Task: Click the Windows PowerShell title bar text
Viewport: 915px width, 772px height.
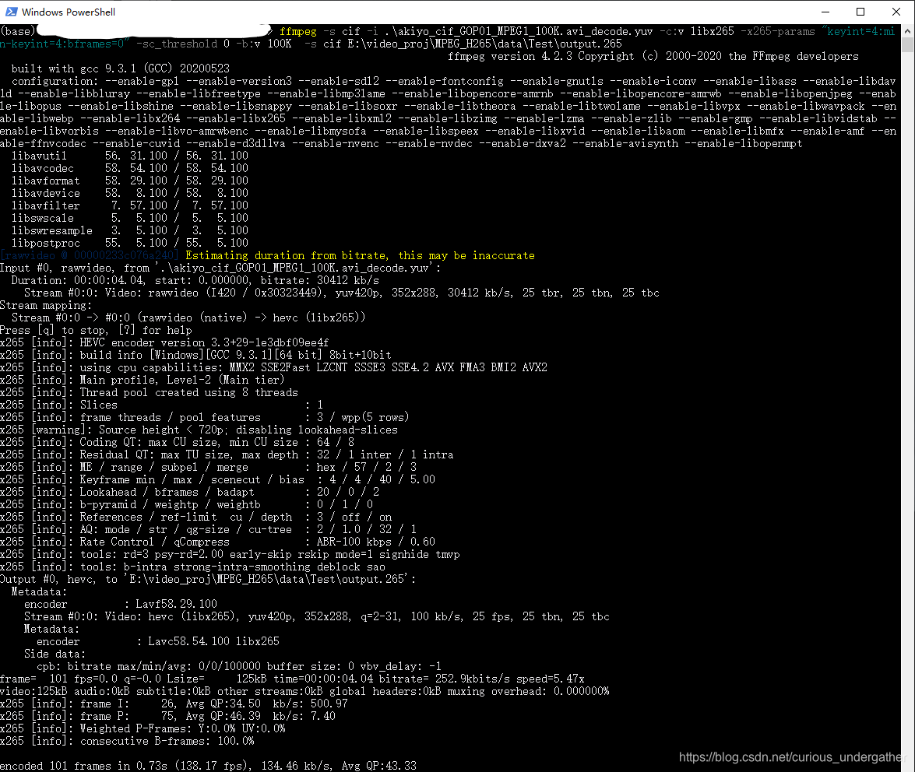Action: coord(69,12)
